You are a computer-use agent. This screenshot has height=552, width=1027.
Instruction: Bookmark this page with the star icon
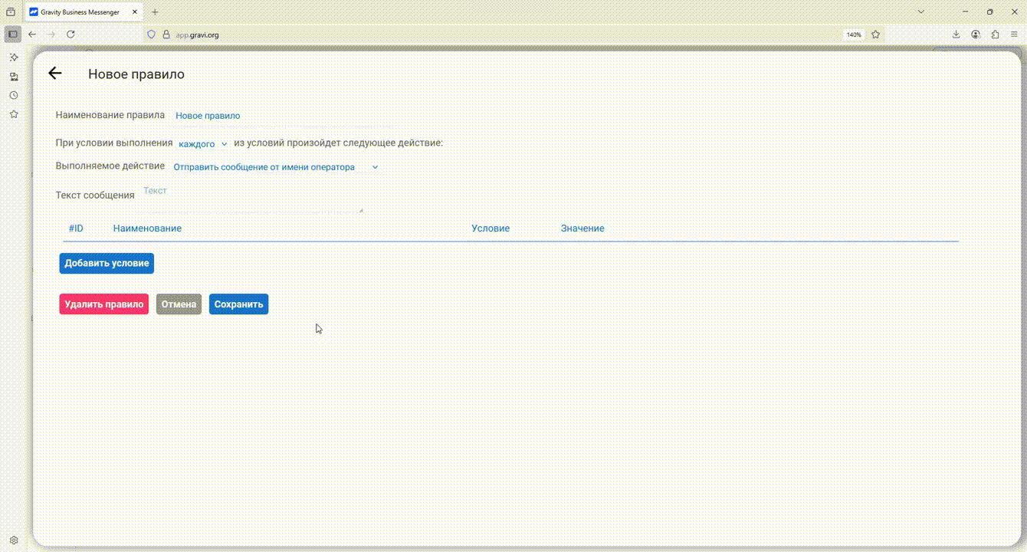(875, 34)
